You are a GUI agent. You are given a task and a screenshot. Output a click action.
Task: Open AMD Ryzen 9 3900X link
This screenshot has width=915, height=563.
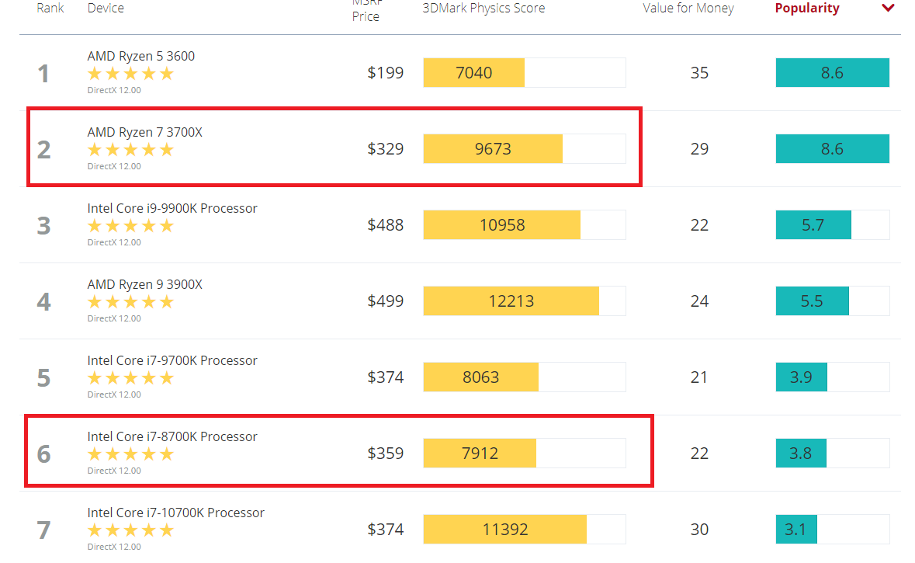(x=144, y=284)
